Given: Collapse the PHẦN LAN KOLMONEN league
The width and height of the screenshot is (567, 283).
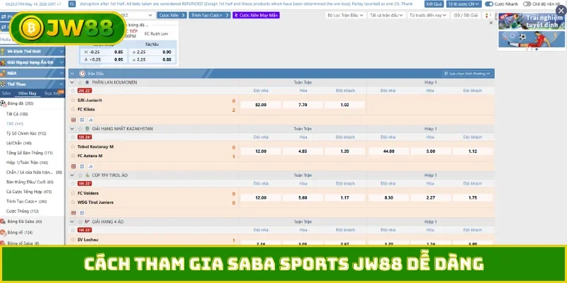Looking at the screenshot, I should click(72, 82).
